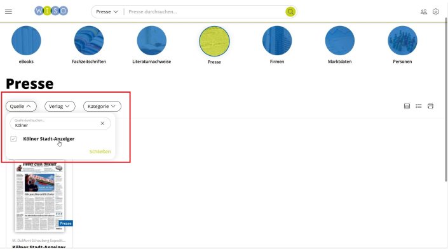Click the yellow search magnifier button
Image resolution: width=448 pixels, height=252 pixels.
point(290,11)
